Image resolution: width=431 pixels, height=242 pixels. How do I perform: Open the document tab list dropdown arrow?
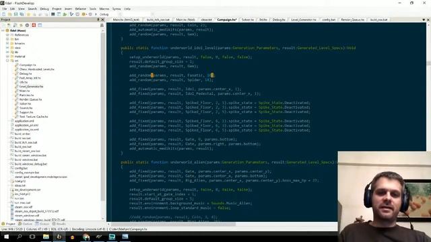[424, 19]
